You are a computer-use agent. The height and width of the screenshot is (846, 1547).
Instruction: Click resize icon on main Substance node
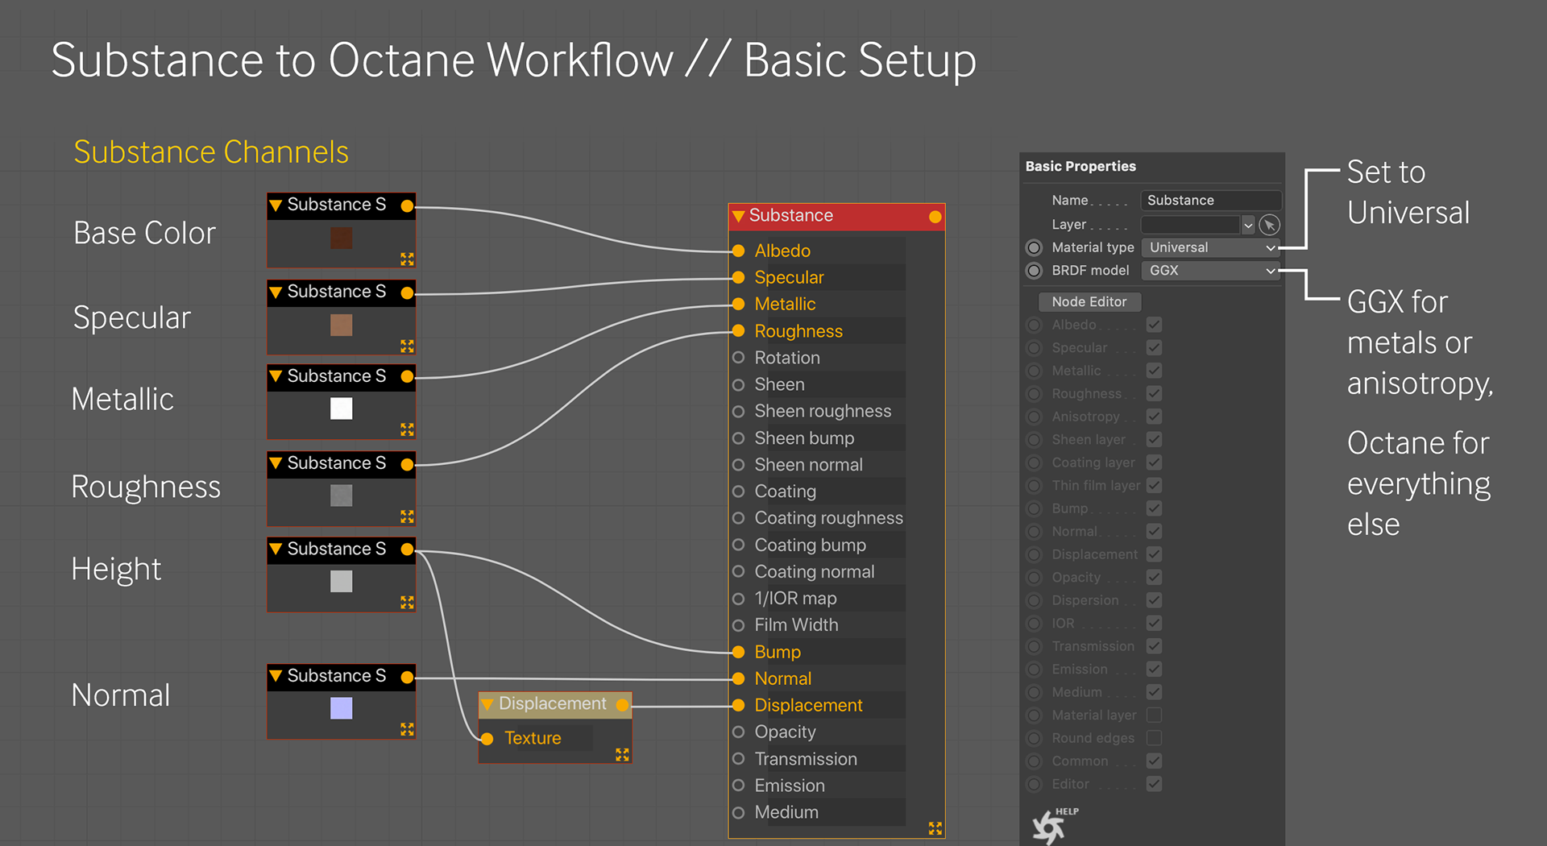click(935, 828)
